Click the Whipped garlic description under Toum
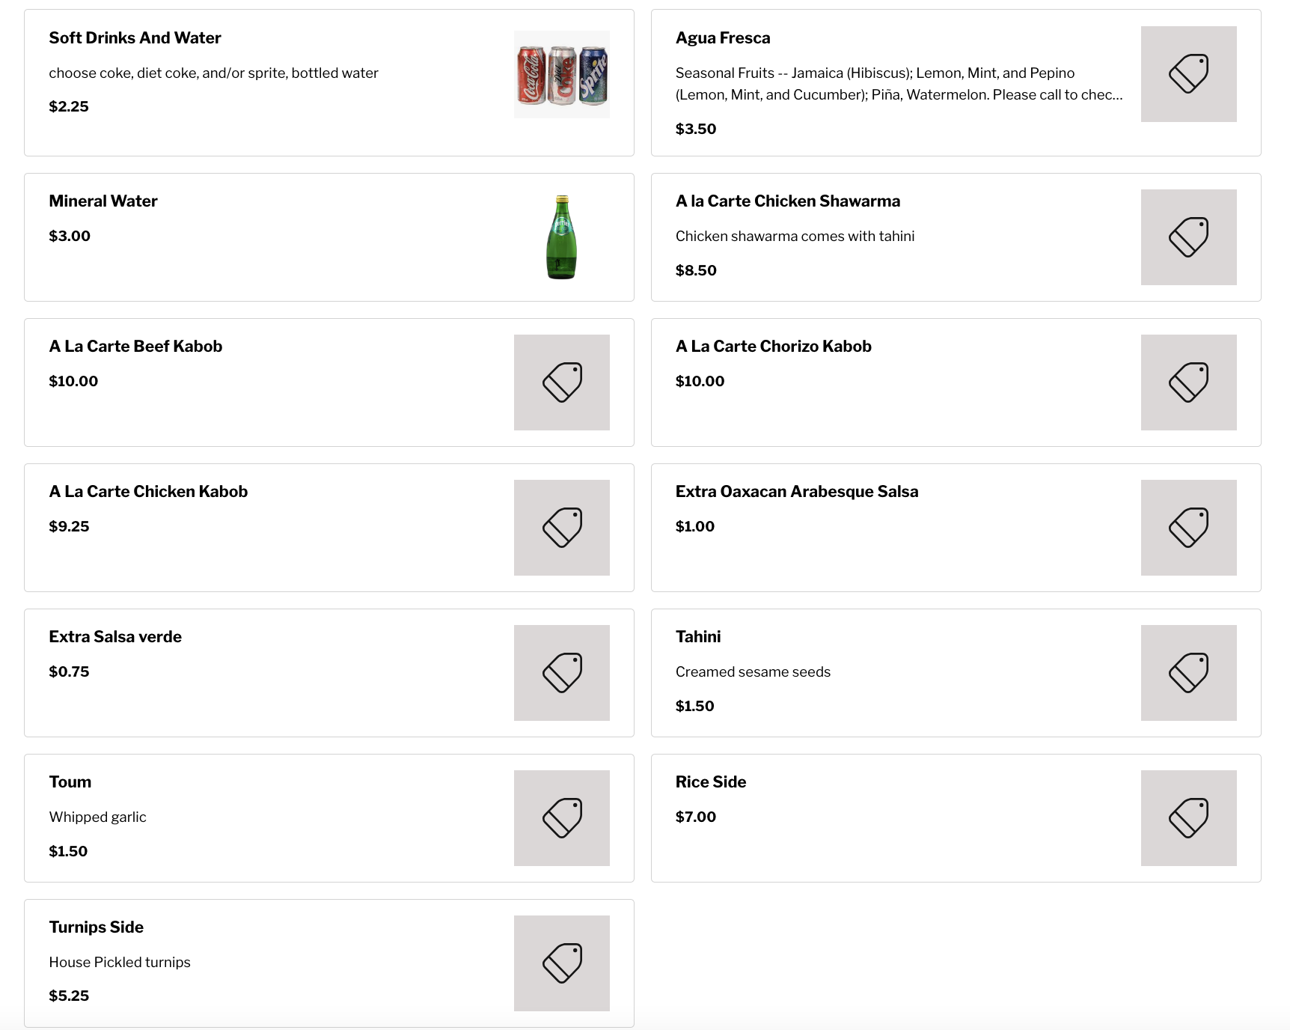Screen dimensions: 1290x1030 97,817
